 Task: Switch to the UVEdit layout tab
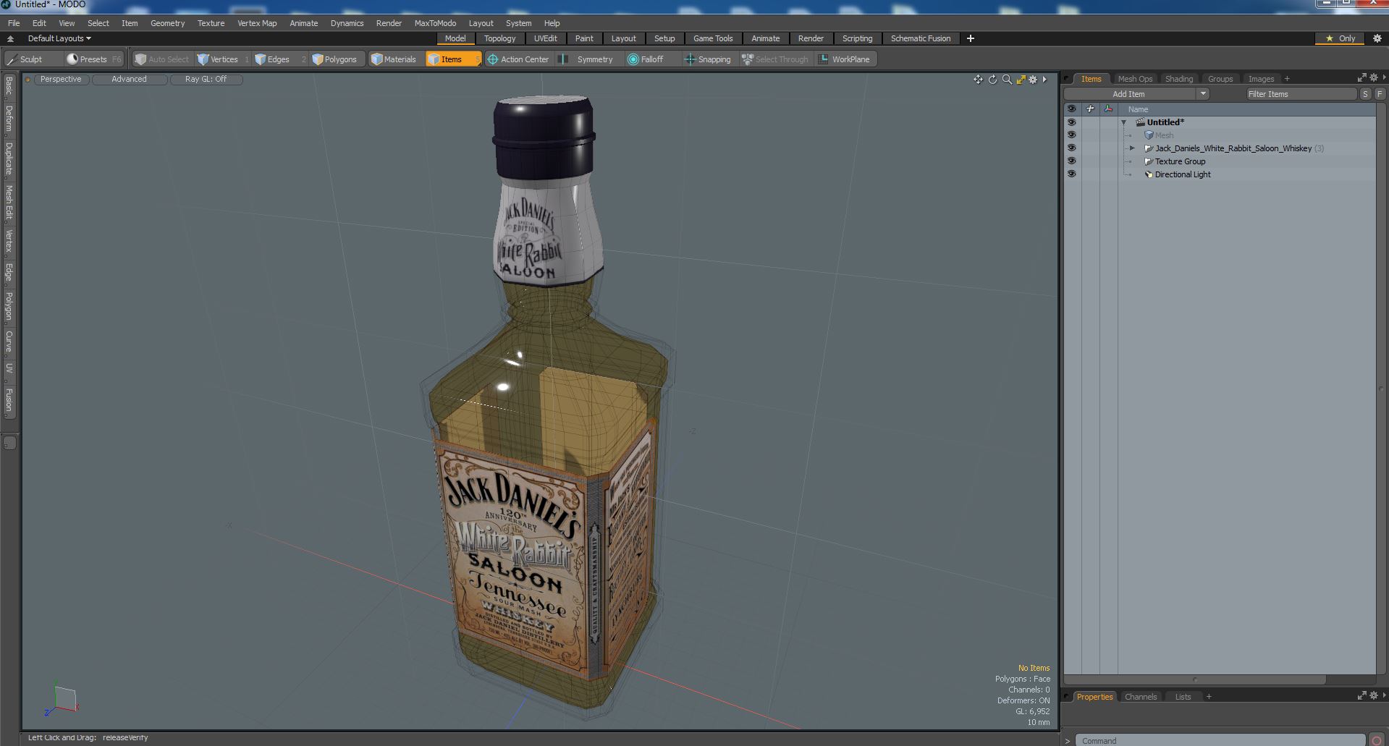pos(545,38)
